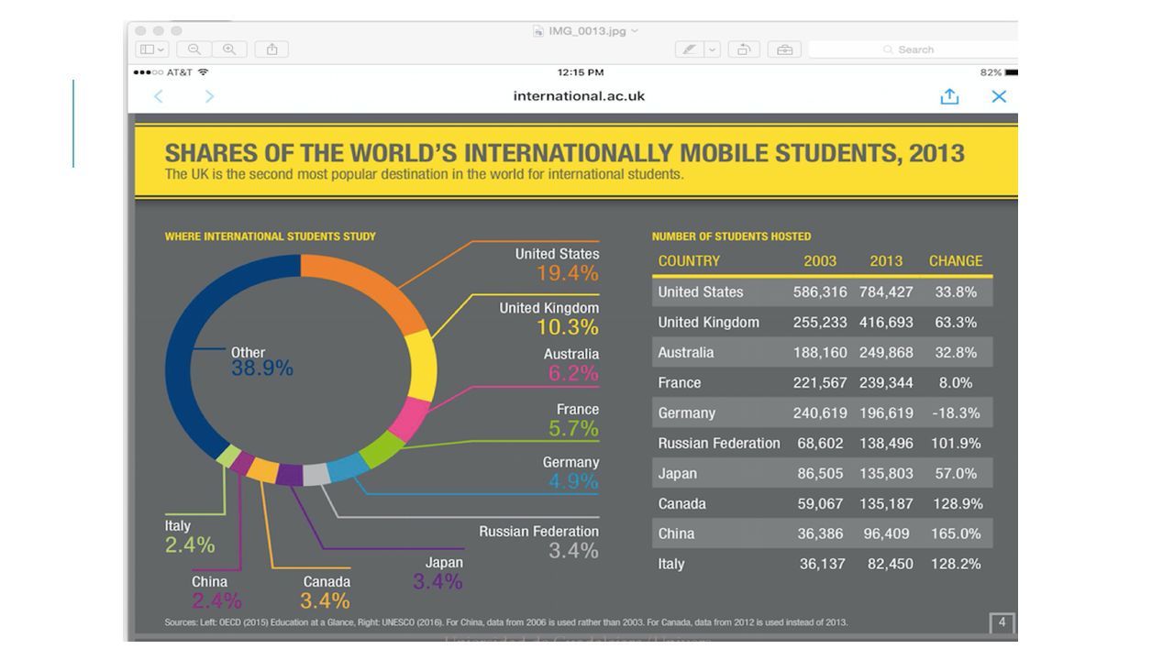Click the battery 82% indicator
1174x660 pixels.
(x=999, y=72)
